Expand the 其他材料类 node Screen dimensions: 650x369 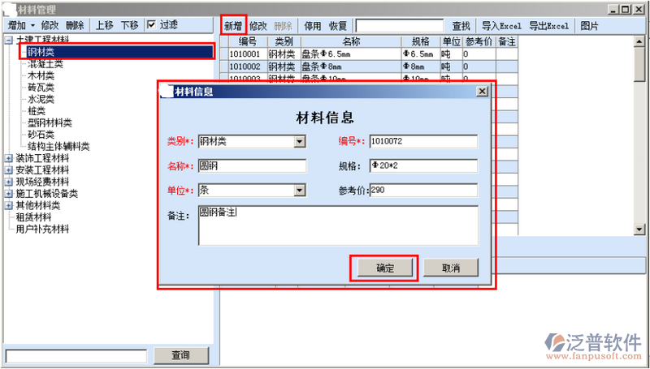coord(9,206)
